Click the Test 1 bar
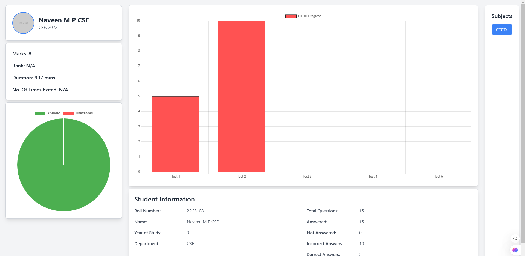This screenshot has height=256, width=525. point(176,134)
